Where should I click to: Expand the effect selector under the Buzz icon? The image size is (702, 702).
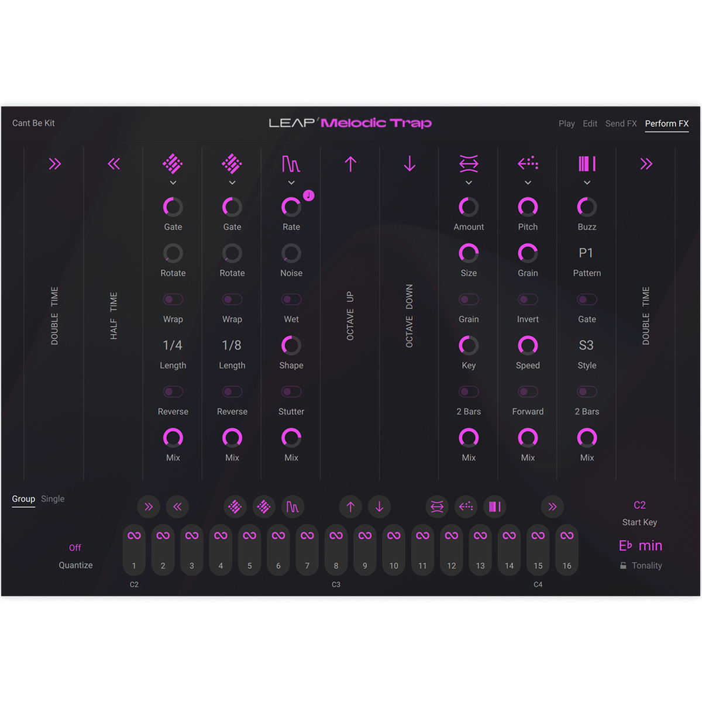click(587, 183)
